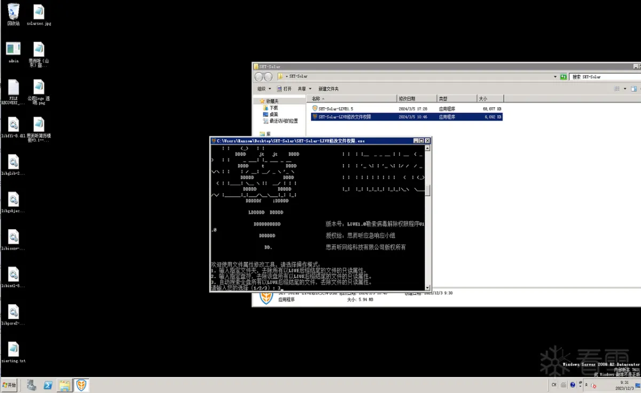Select the zierting.txt desktop file

[13, 352]
